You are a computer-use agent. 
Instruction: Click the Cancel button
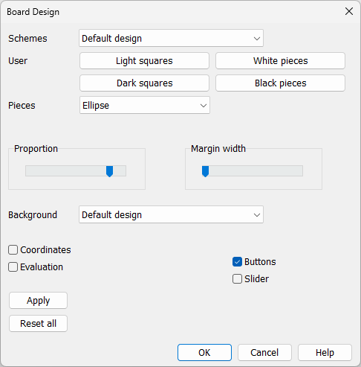264,352
